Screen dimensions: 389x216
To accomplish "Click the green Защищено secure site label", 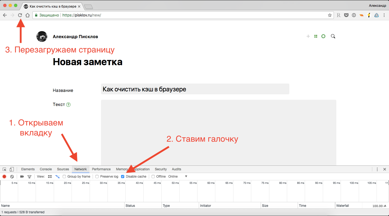I will tap(47, 15).
